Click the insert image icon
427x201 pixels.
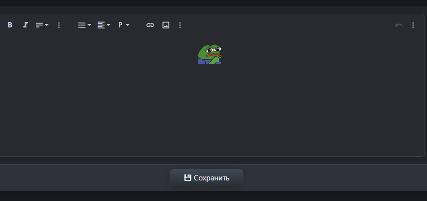tap(166, 25)
